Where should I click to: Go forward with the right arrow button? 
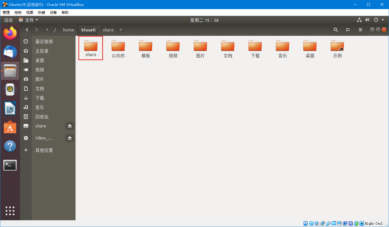(37, 30)
